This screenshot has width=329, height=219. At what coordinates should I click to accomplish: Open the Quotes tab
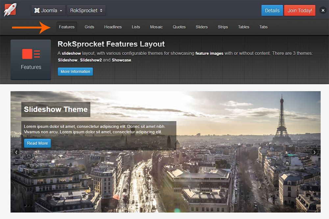click(179, 27)
